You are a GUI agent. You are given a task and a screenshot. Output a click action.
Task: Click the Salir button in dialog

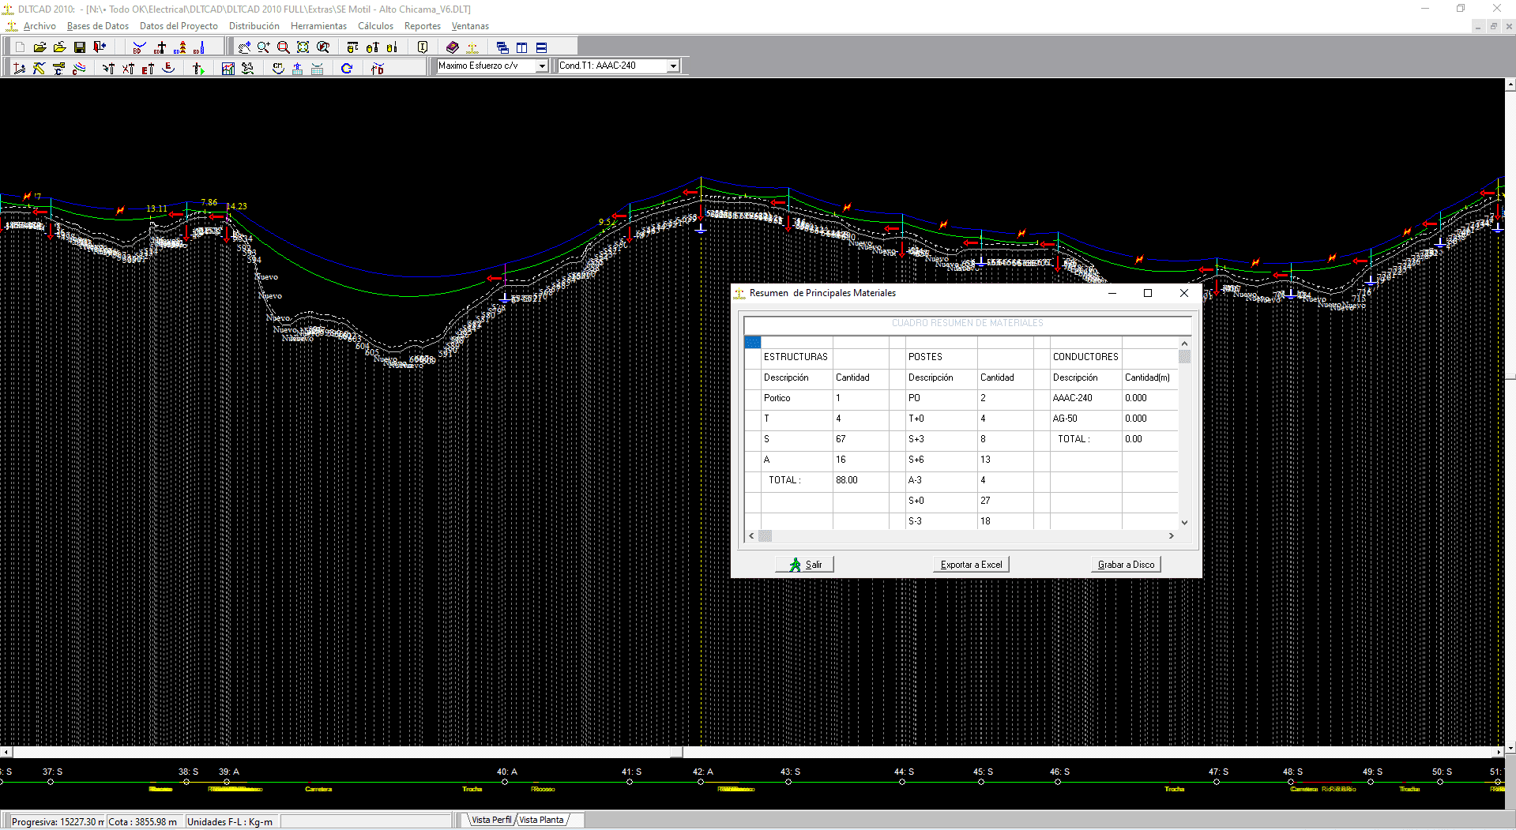tap(804, 565)
